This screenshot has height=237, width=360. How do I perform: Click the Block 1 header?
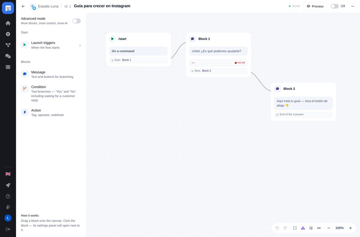[x=218, y=39]
